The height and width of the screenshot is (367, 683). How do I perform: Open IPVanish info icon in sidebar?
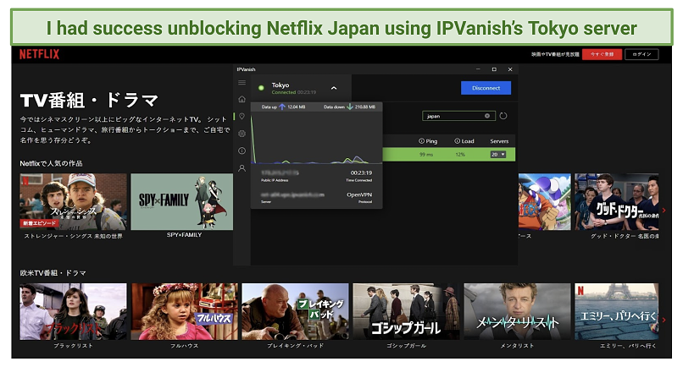242,151
